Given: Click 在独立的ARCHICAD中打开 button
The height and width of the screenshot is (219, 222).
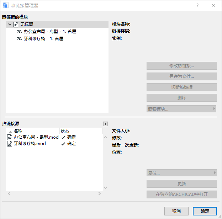Looking at the screenshot, I should (182, 194).
